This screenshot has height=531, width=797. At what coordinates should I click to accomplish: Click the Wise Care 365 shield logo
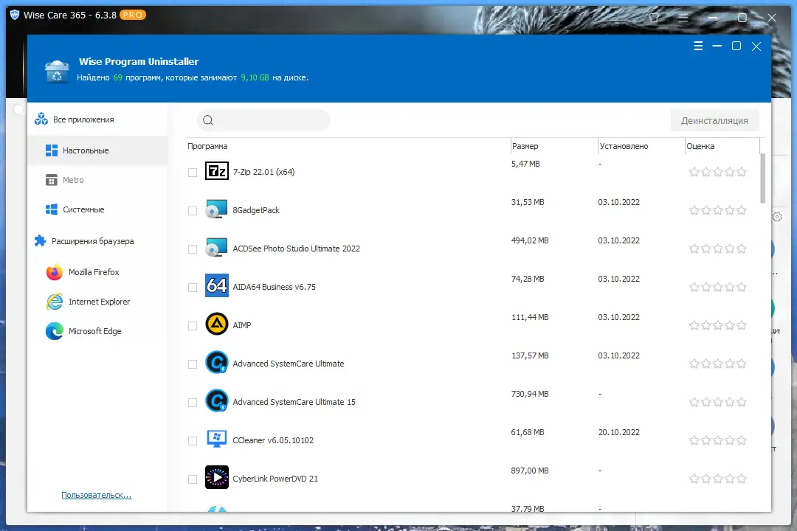pos(15,15)
